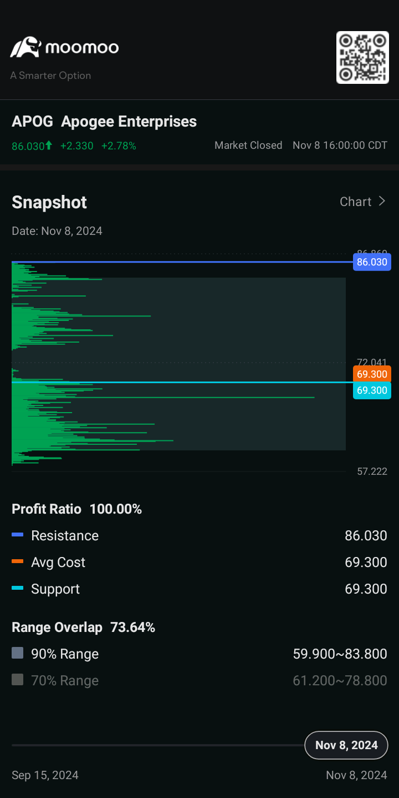Click the Nov 8, 2024 slider handle
Image resolution: width=399 pixels, height=798 pixels.
(x=346, y=745)
